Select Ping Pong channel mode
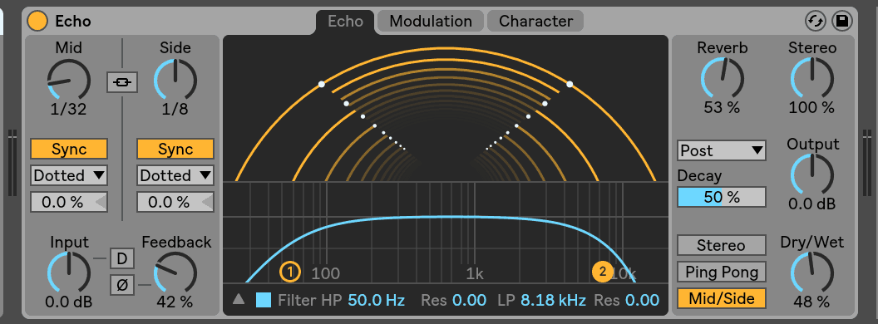The height and width of the screenshot is (324, 878). [721, 272]
